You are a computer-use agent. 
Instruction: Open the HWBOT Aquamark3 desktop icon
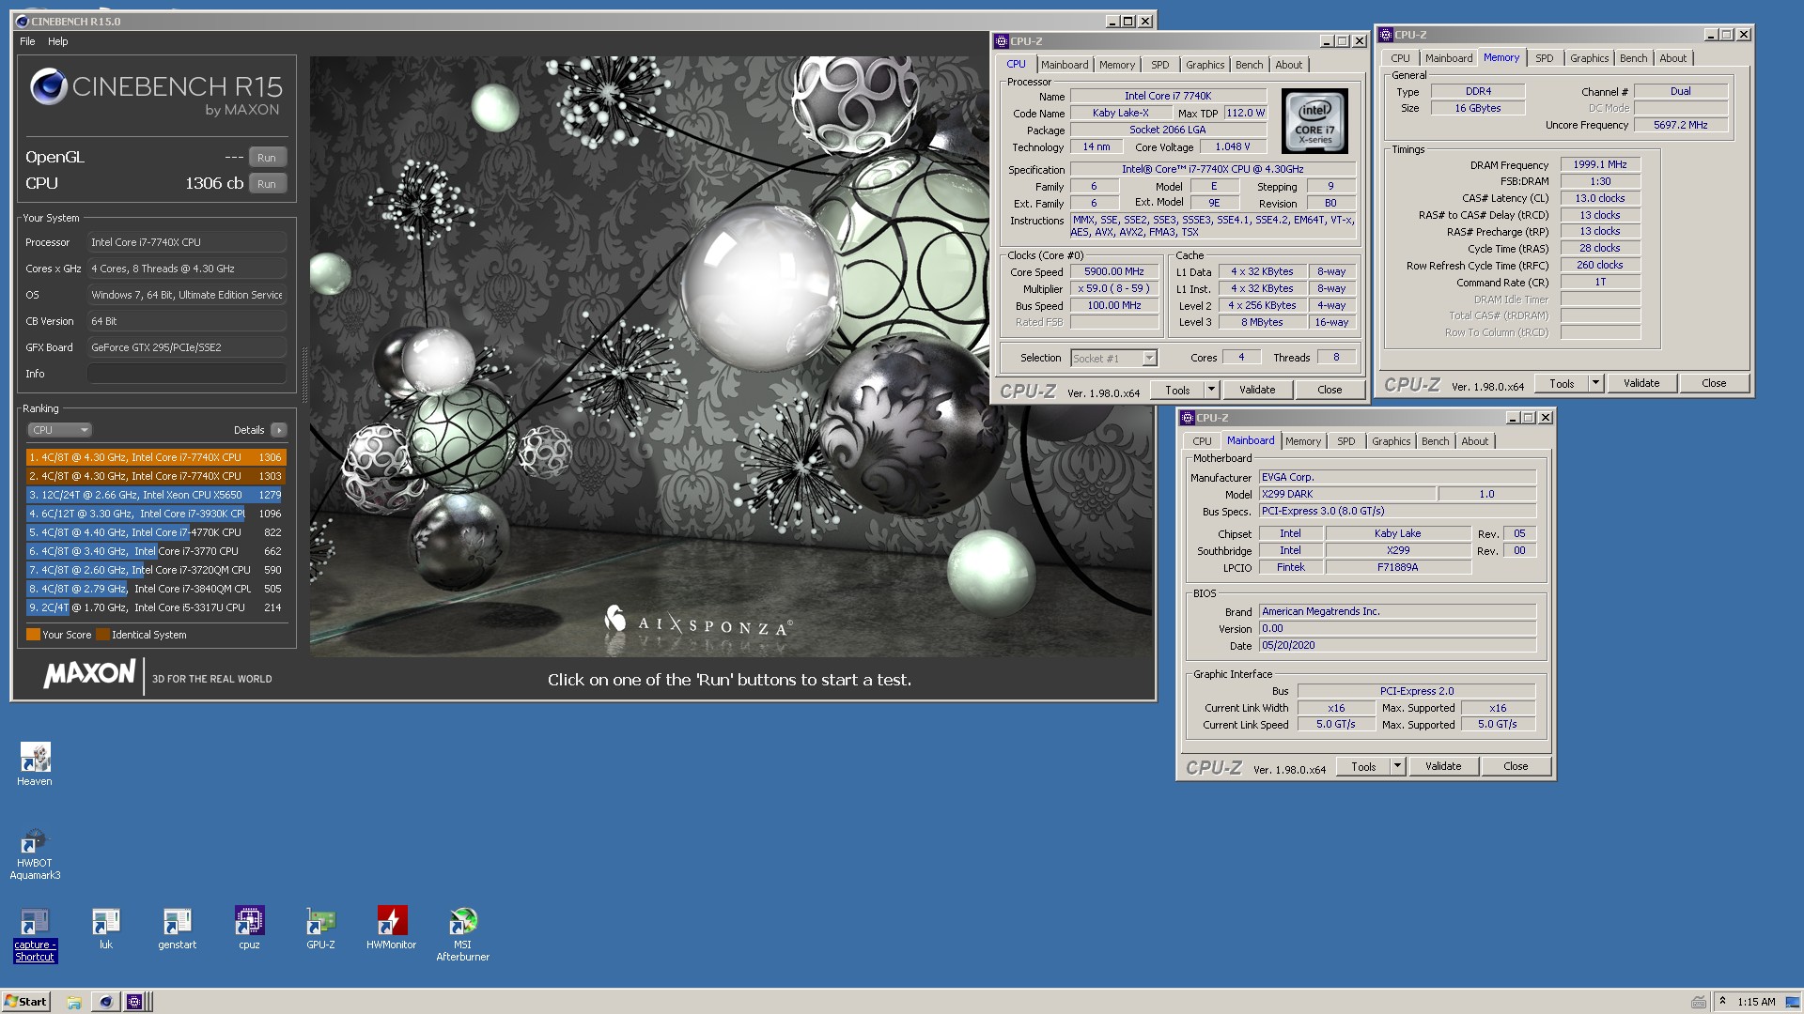pyautogui.click(x=35, y=853)
